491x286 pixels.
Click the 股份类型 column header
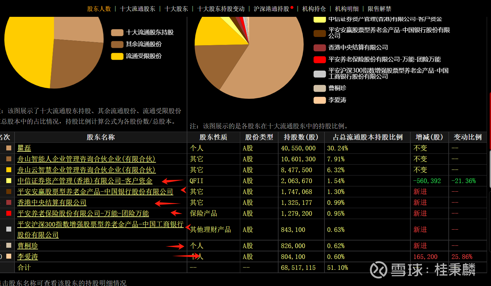point(259,137)
